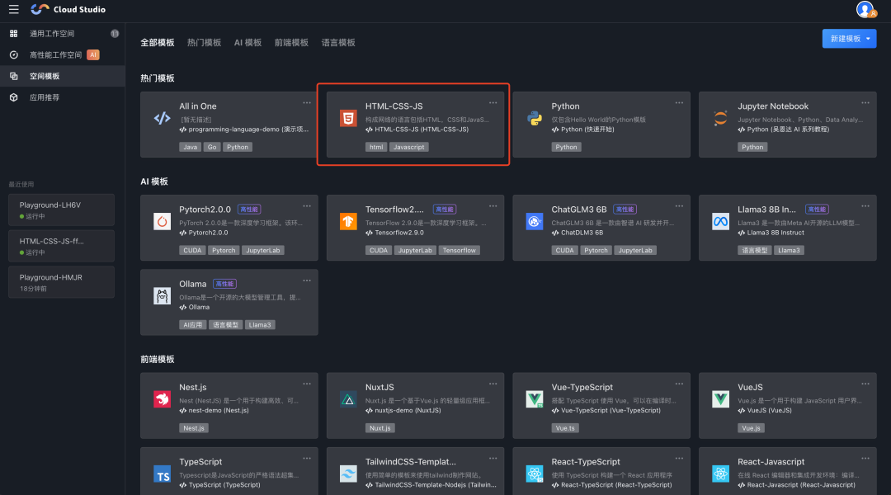Screen dimensions: 891x495
Task: Open the more options menu on ChatGLM3 6B
Action: click(679, 205)
